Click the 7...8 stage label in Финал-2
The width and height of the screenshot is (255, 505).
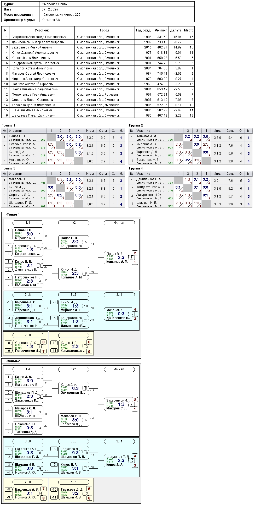(x=28, y=482)
